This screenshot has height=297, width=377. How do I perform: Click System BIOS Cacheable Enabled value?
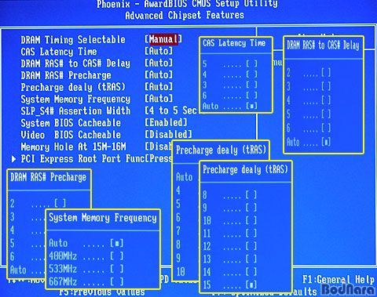(x=167, y=122)
